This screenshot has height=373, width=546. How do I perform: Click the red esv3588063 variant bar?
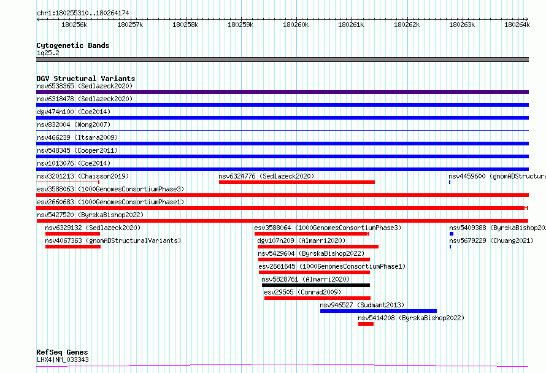282,195
